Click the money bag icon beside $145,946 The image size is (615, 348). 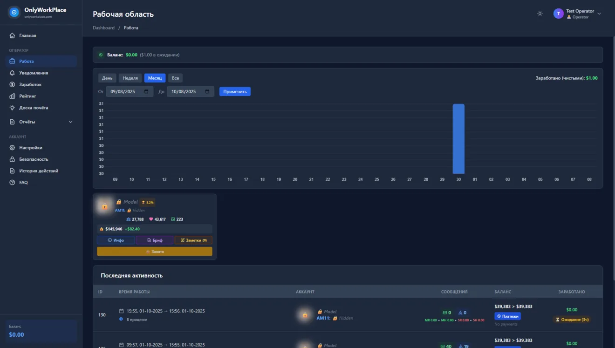pyautogui.click(x=102, y=229)
